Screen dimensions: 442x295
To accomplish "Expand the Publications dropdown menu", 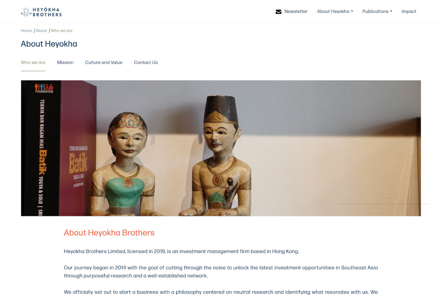I will 377,12.
